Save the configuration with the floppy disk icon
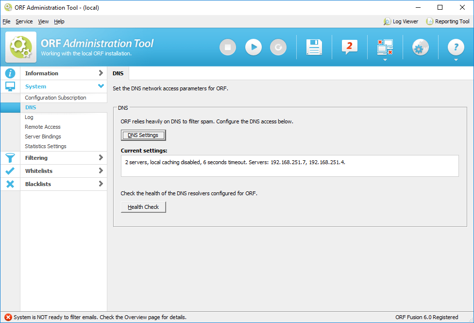Viewport: 474px width, 323px height. point(314,47)
